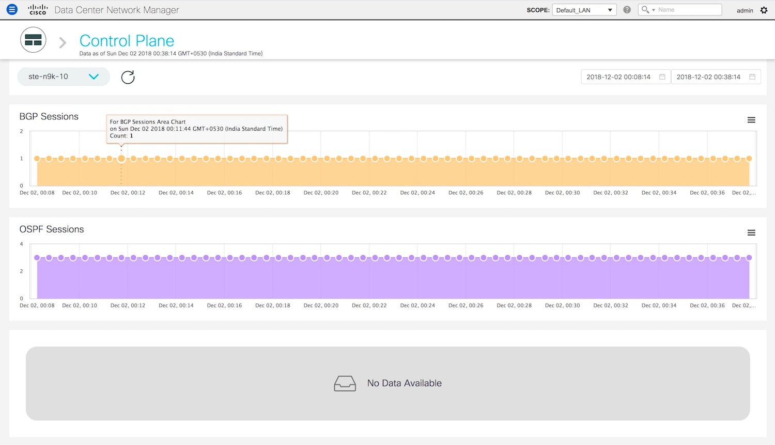
Task: Click the Data Center Network Manager title
Action: click(117, 10)
